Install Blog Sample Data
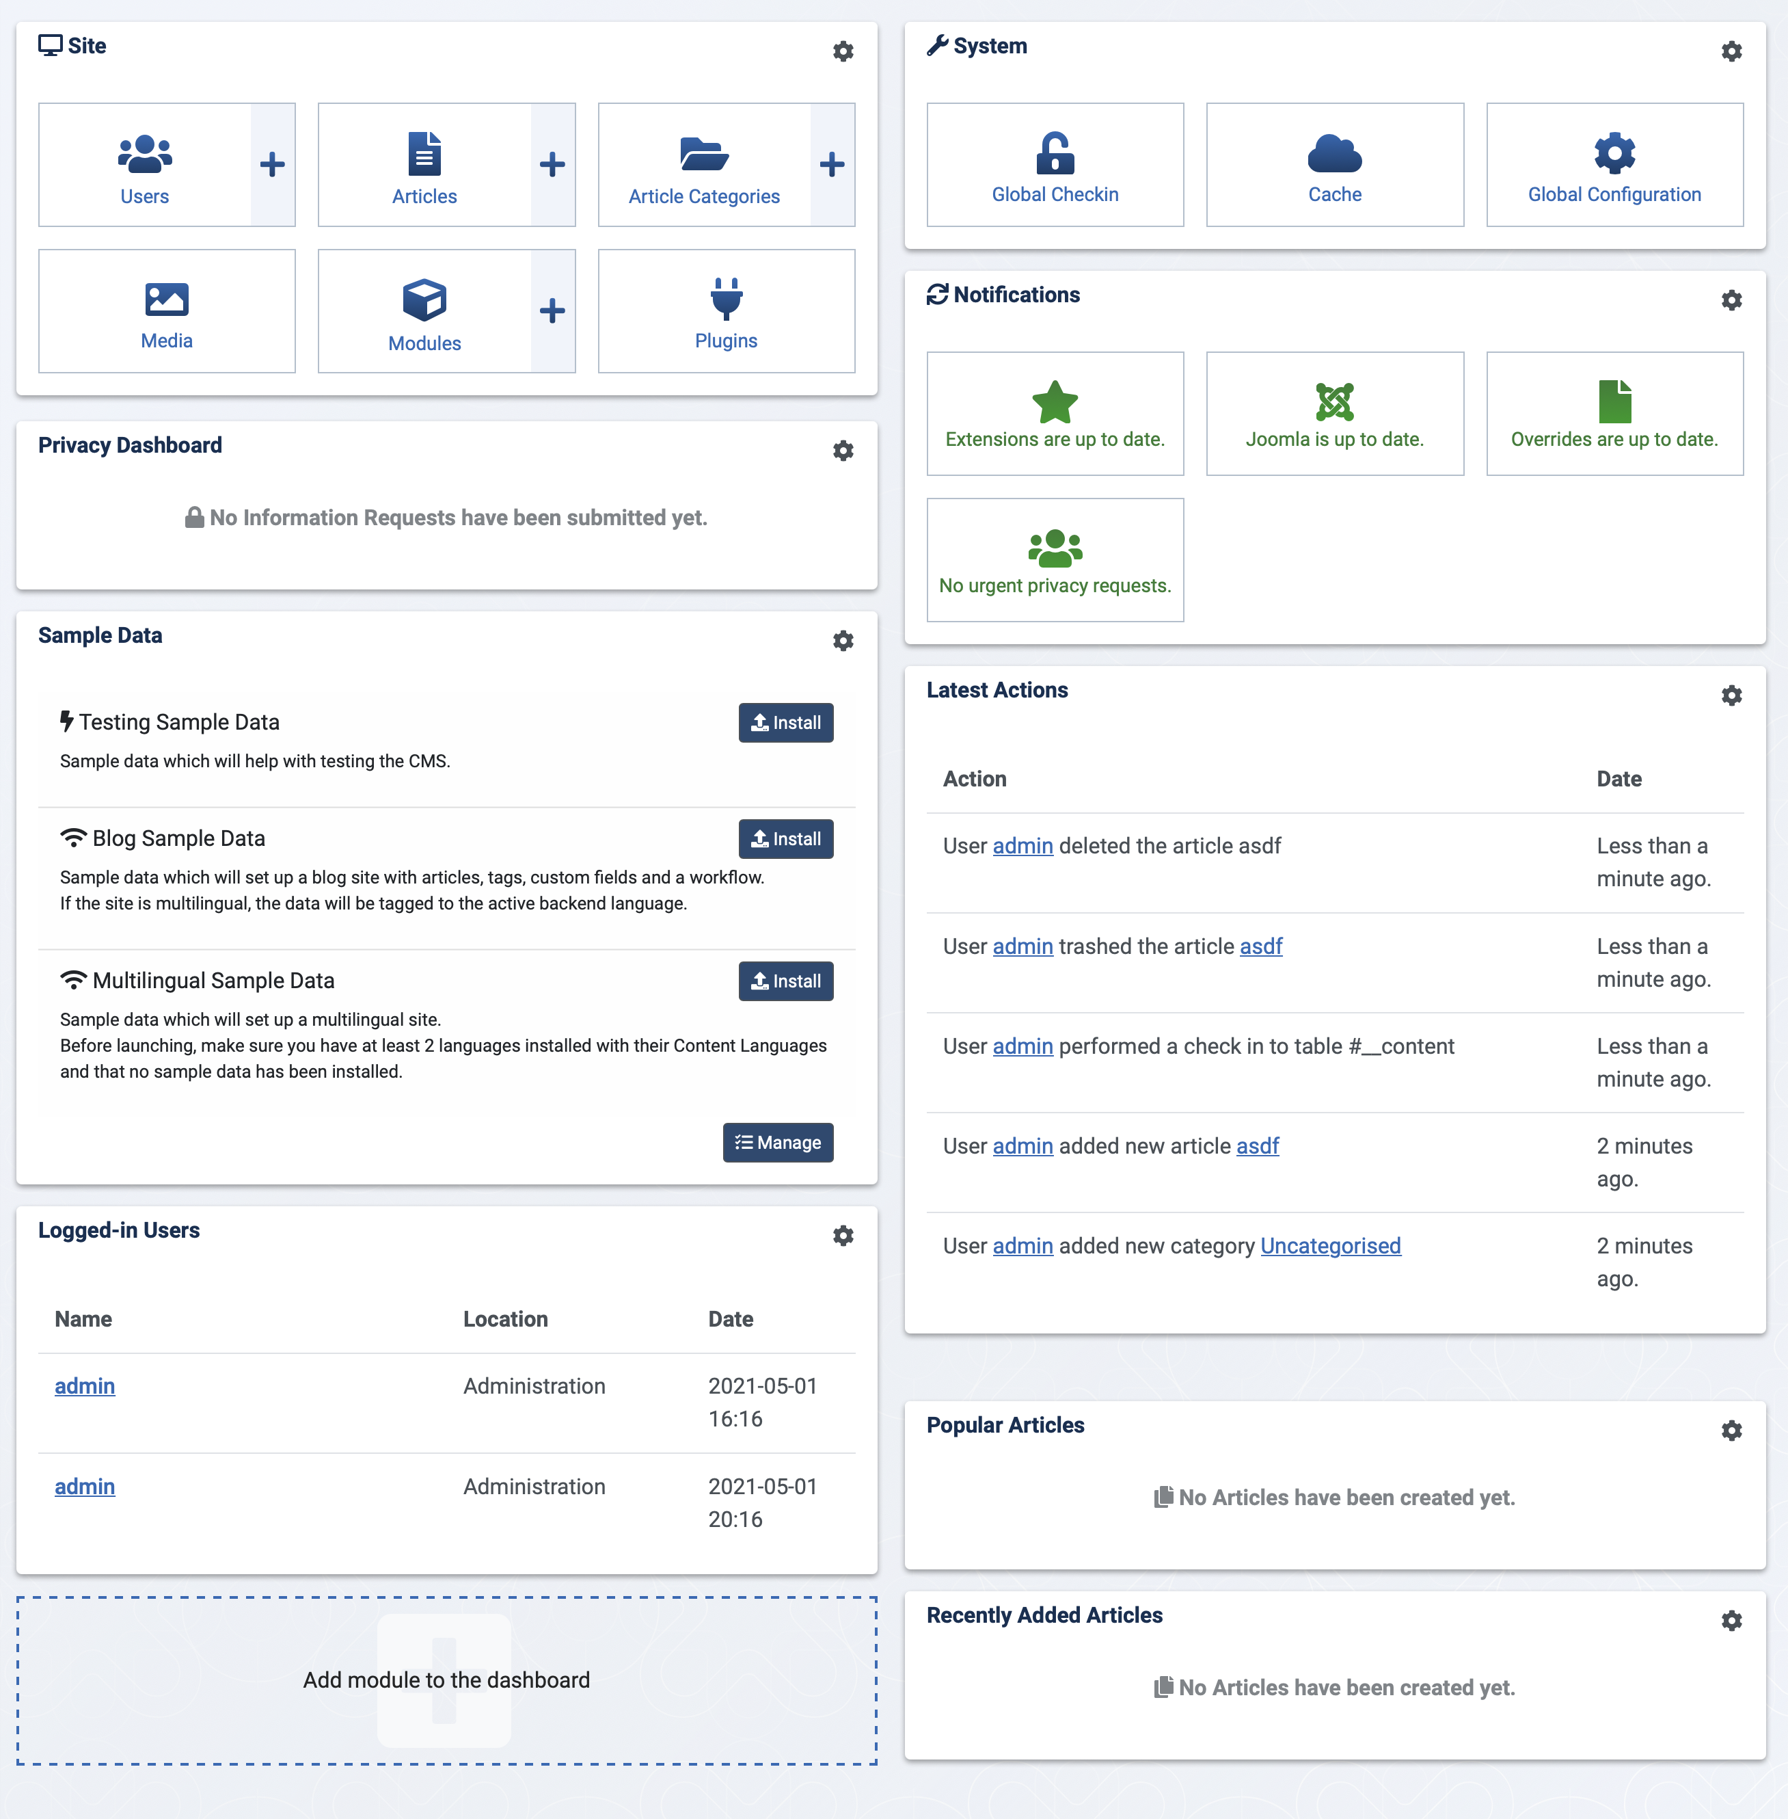The height and width of the screenshot is (1819, 1788). point(786,839)
